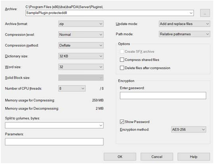Open the Encryption method AES-256 dropdown

click(189, 129)
